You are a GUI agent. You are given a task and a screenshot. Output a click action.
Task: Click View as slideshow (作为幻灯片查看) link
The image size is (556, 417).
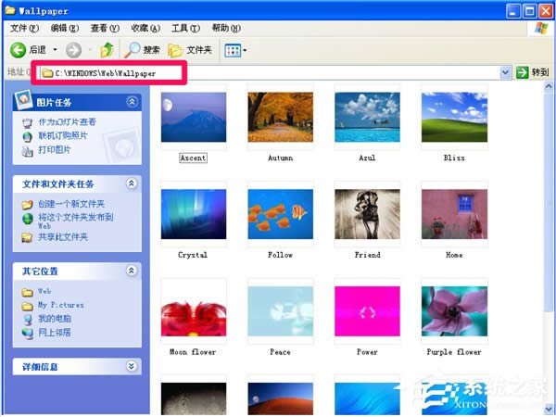pyautogui.click(x=66, y=122)
